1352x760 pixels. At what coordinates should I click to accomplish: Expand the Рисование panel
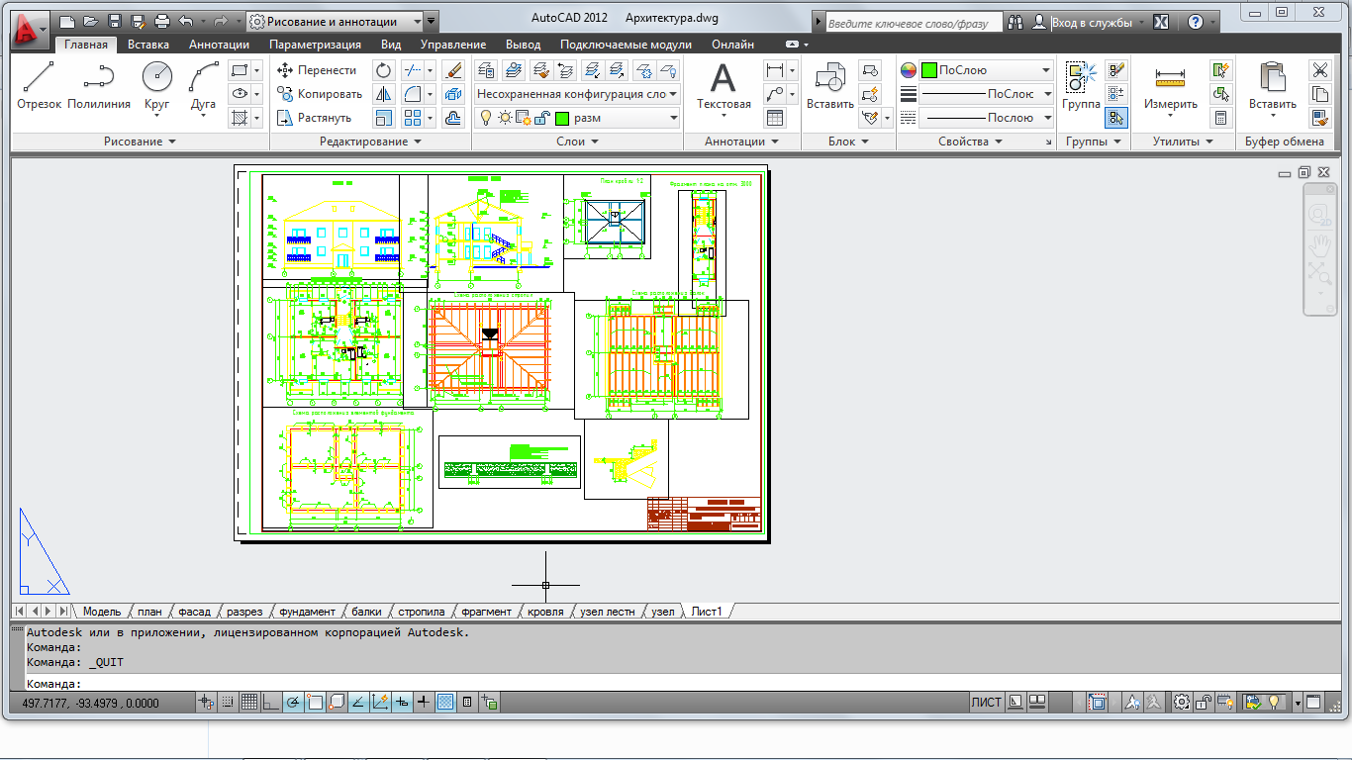[140, 142]
